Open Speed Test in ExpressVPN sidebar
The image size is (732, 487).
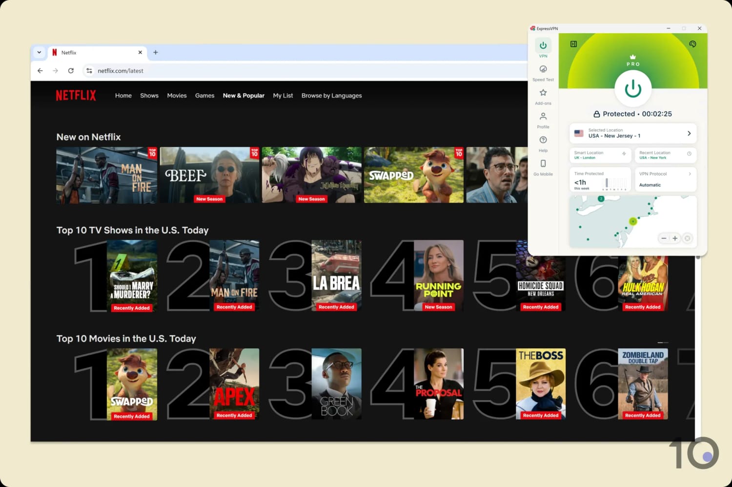(543, 73)
